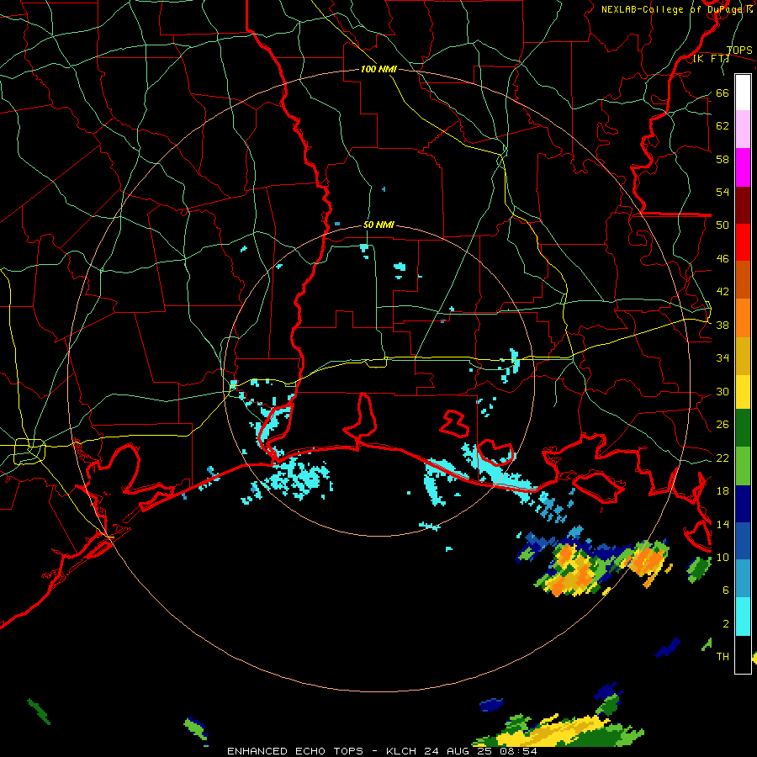Click the 42 value on the legend
Viewport: 757px width, 757px height.
723,292
